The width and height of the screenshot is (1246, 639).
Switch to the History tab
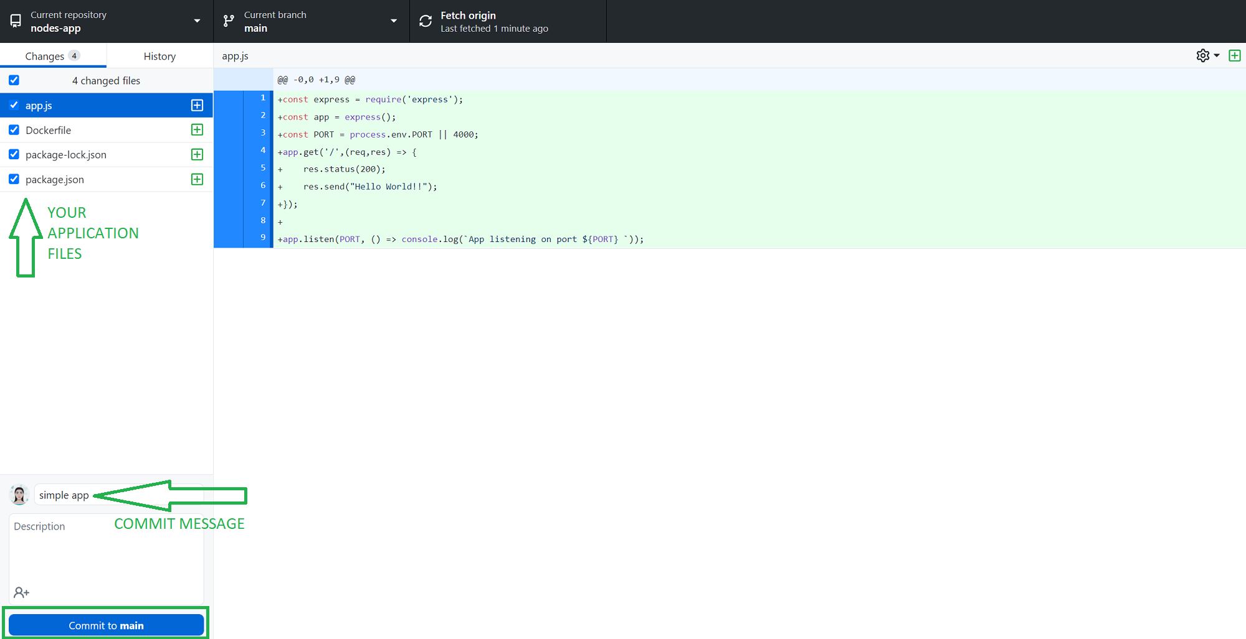159,56
